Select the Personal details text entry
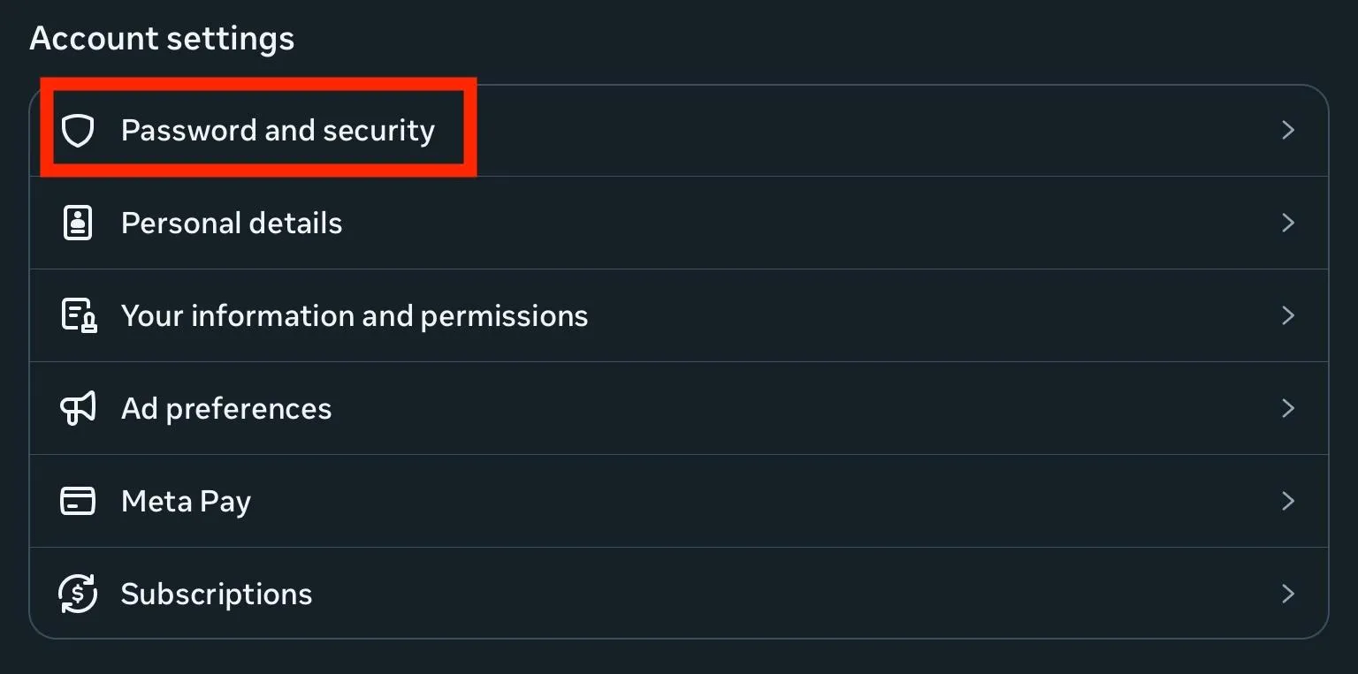Viewport: 1358px width, 674px height. pos(232,223)
